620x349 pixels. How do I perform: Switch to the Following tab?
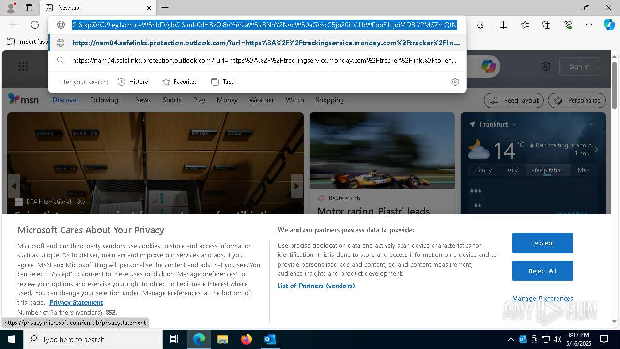click(104, 100)
